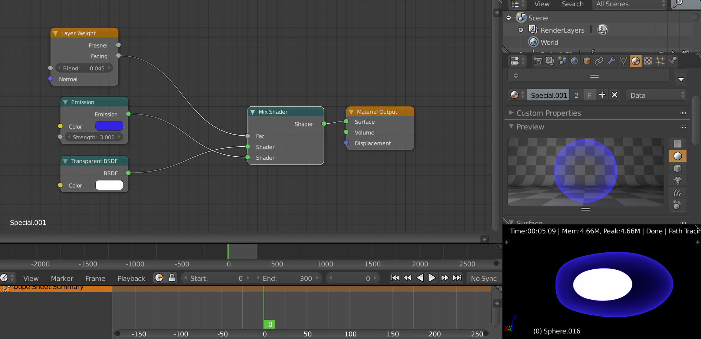Click the timeline End frame 300 field
This screenshot has height=339, width=701.
(288, 278)
